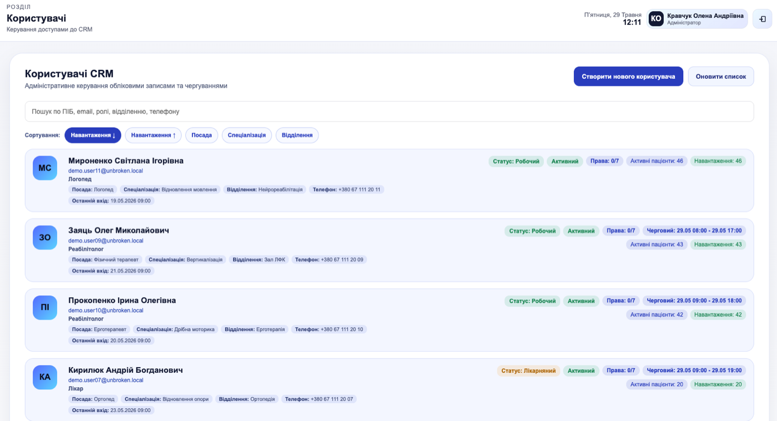Click the Відділення: Зал ЛФК tag
This screenshot has width=777, height=421.
(259, 260)
